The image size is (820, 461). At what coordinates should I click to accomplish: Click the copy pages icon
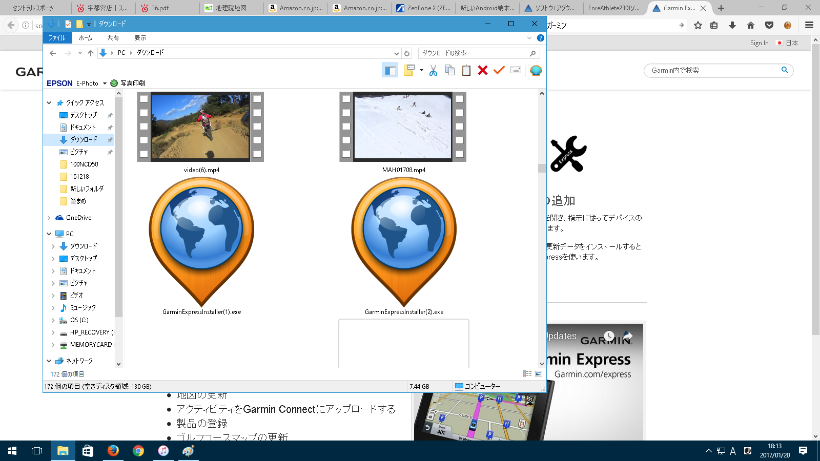[x=450, y=71]
